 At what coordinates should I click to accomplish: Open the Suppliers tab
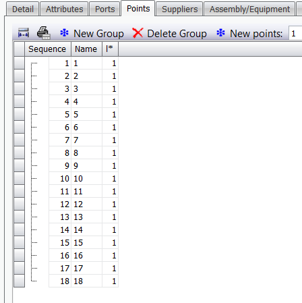click(180, 9)
